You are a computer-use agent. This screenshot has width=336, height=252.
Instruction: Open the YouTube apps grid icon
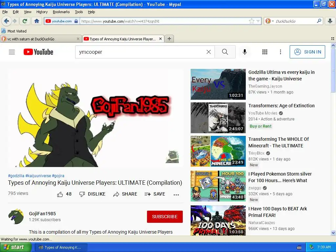pyautogui.click(x=265, y=52)
